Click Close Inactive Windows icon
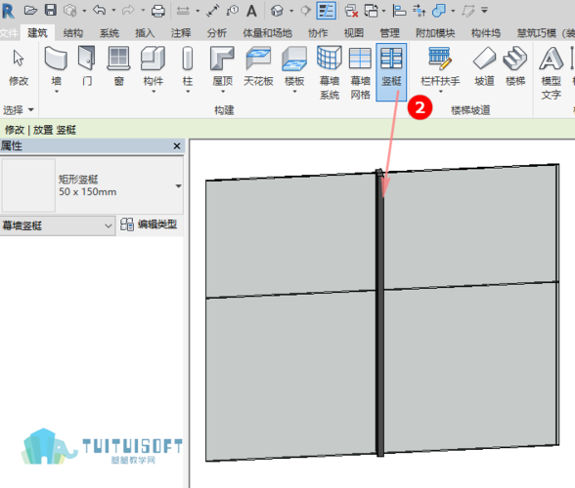575x488 pixels. tap(351, 11)
